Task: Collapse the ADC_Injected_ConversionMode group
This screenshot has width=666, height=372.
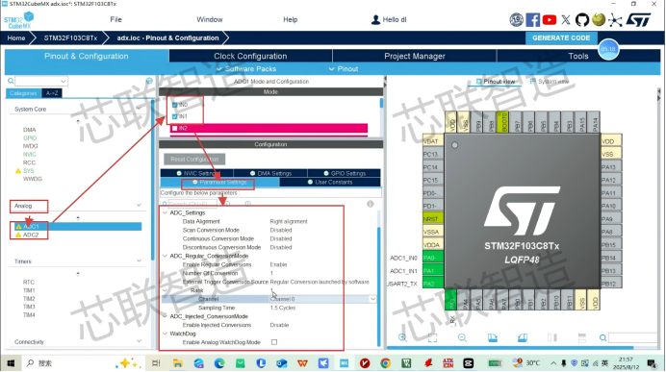Action: tap(166, 316)
